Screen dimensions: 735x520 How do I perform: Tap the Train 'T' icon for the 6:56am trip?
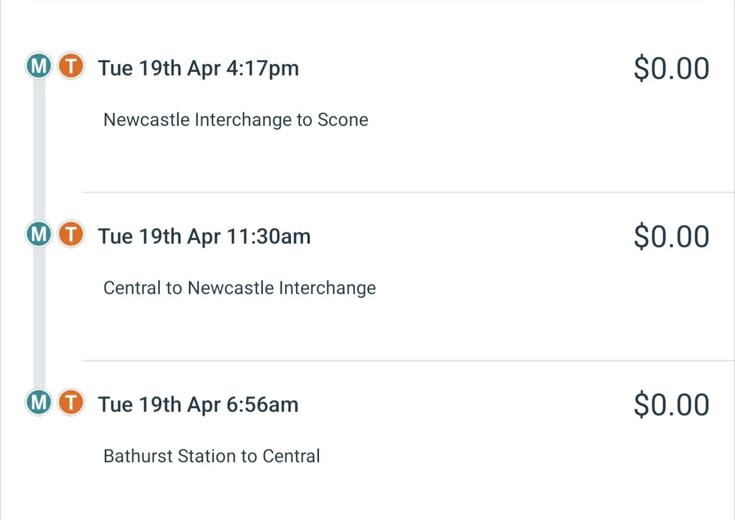[71, 402]
